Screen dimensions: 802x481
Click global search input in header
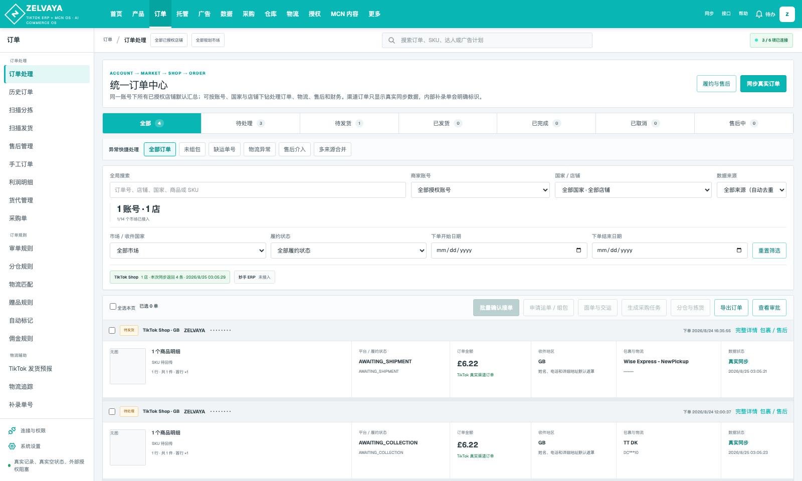487,40
